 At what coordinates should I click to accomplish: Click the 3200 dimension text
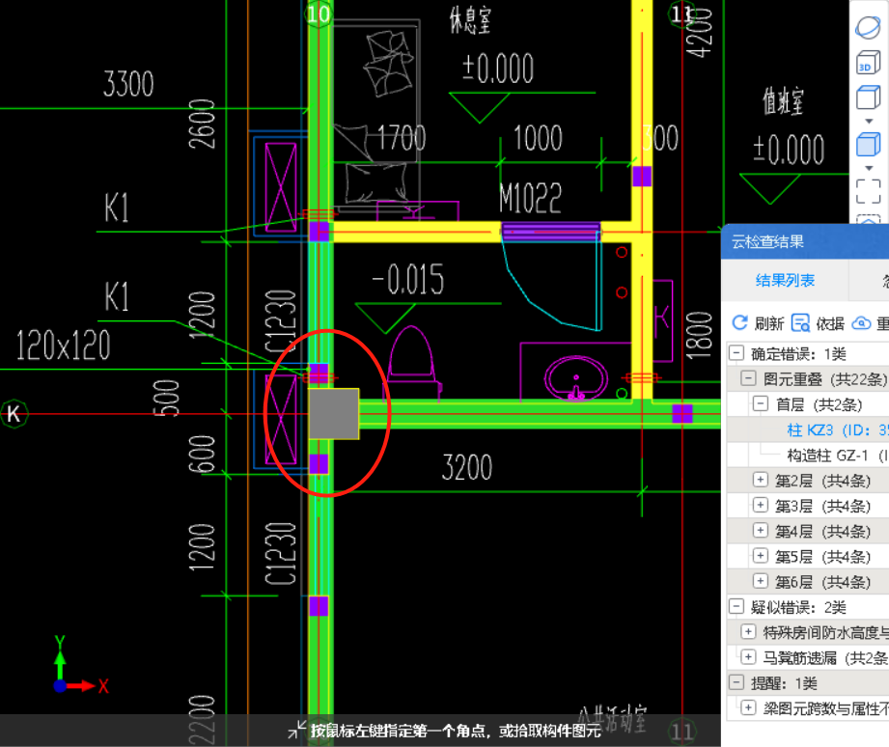(467, 467)
